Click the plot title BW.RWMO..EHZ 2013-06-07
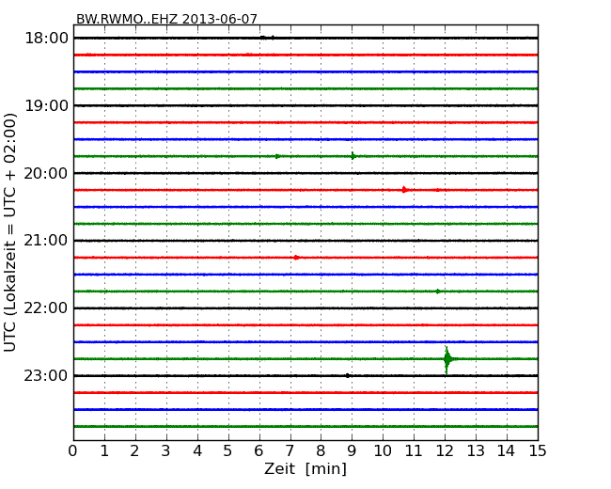The width and height of the screenshot is (611, 489). (166, 19)
